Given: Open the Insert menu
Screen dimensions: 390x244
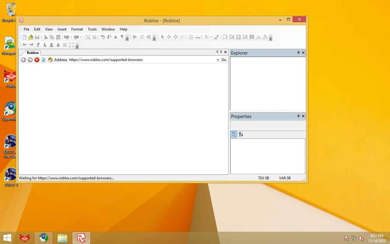Looking at the screenshot, I should 62,29.
